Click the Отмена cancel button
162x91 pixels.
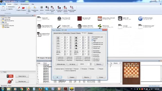(x=101, y=77)
